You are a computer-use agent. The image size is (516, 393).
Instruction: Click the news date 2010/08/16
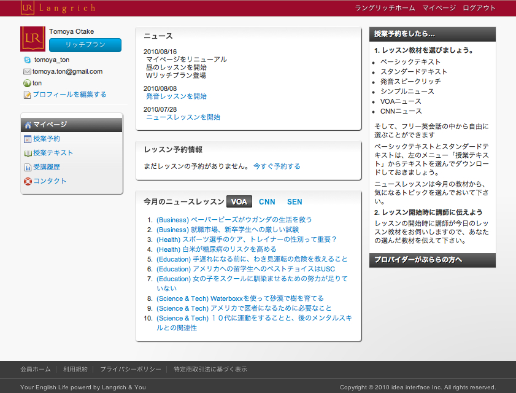[x=160, y=52]
